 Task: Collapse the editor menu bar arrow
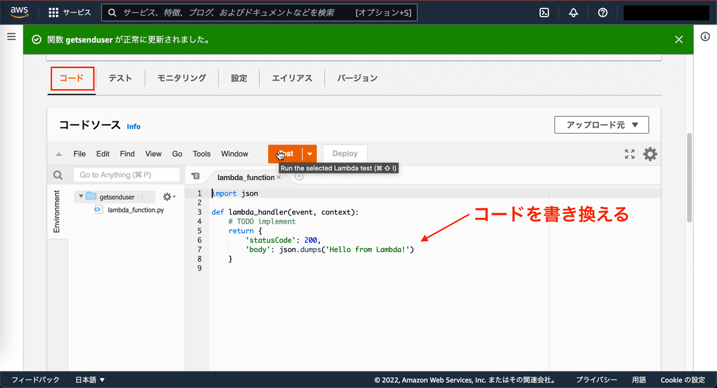pyautogui.click(x=59, y=154)
